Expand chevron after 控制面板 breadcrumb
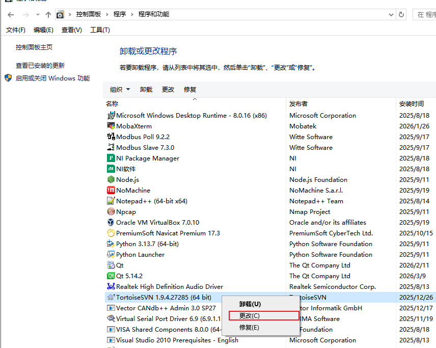The height and width of the screenshot is (348, 436). pyautogui.click(x=107, y=14)
